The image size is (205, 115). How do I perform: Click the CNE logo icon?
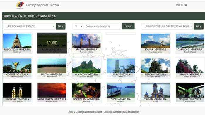(20, 5)
